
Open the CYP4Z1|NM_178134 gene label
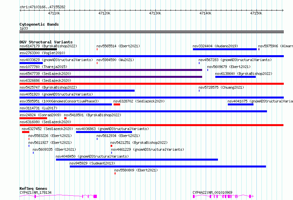[x=36, y=192]
